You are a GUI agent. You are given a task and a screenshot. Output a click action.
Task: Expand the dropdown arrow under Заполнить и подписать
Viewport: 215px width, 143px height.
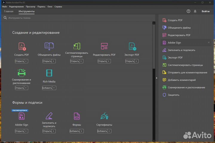click(54, 131)
